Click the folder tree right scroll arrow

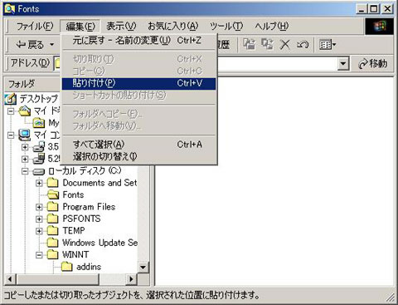click(x=132, y=279)
